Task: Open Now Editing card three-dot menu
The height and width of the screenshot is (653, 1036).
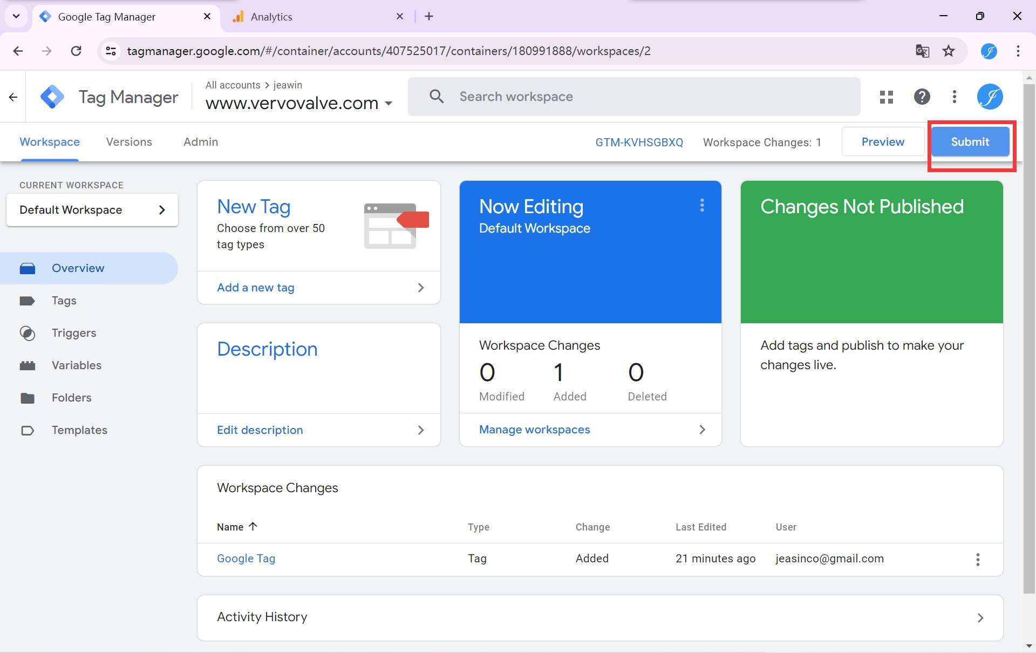Action: (701, 205)
